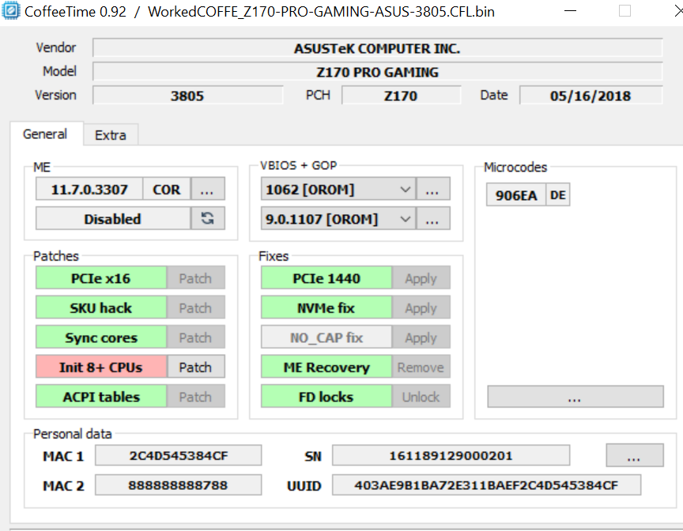Viewport: 683px width, 531px height.
Task: Click the Version 3805 field
Action: 187,96
